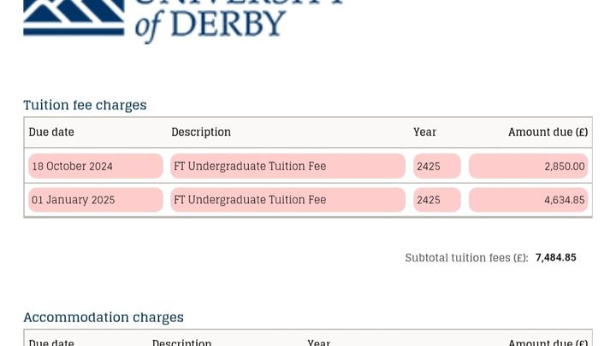The width and height of the screenshot is (616, 346).
Task: Click Description header in accommodation table
Action: (x=182, y=342)
